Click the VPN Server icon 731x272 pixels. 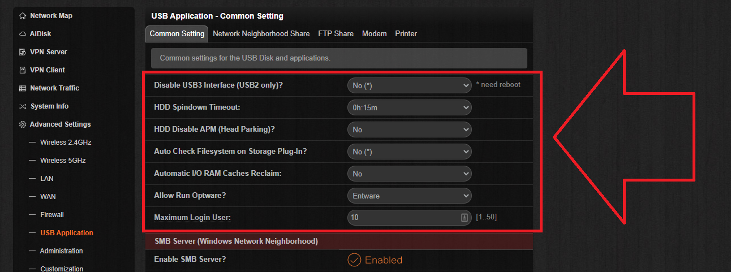(x=23, y=52)
